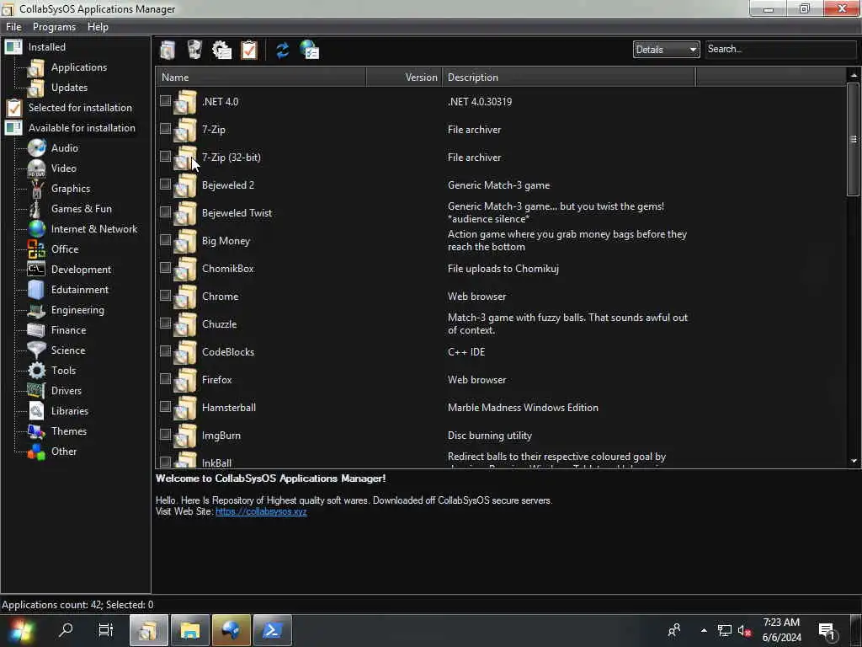Open the Graphics category
This screenshot has height=647, width=862.
click(x=71, y=189)
